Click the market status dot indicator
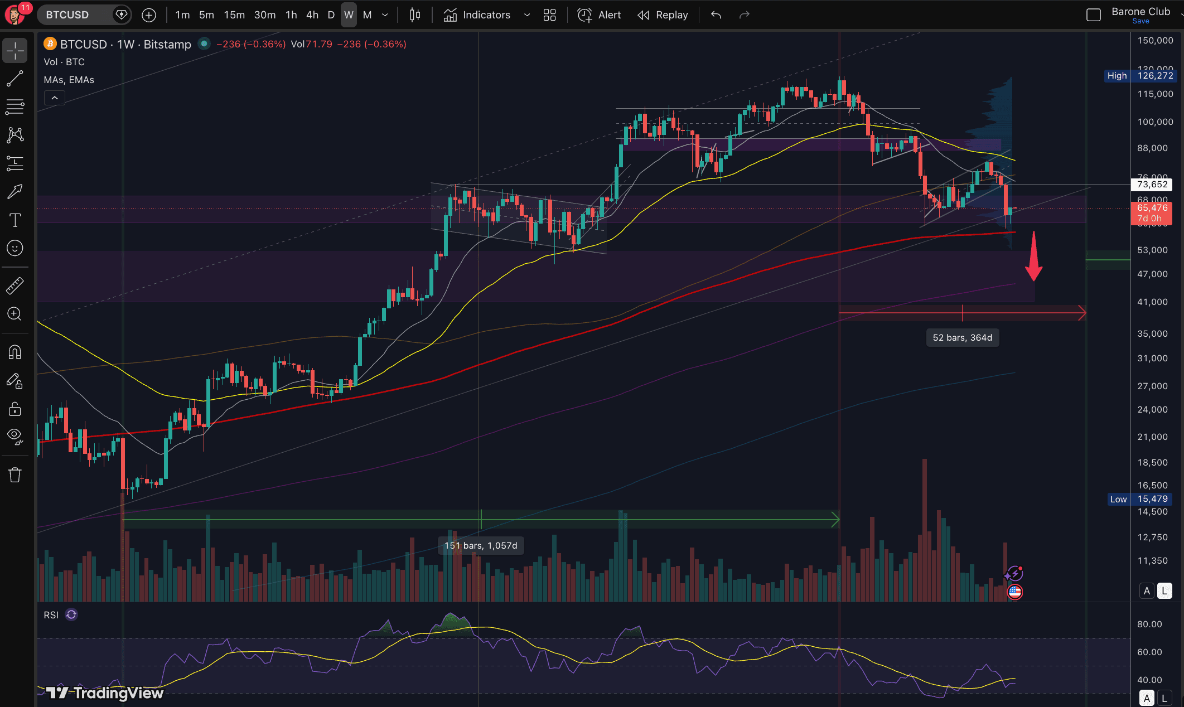 [x=204, y=43]
